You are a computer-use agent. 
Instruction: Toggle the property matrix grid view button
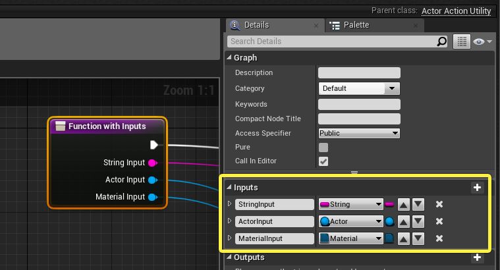tap(462, 41)
